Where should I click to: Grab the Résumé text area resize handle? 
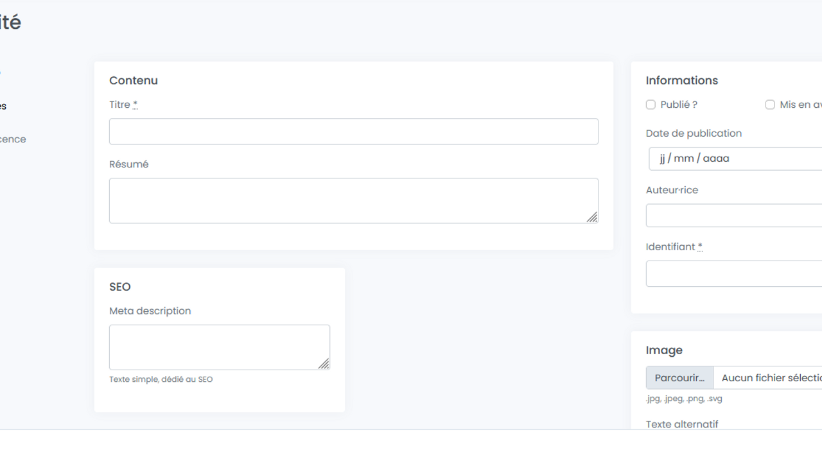pyautogui.click(x=592, y=218)
